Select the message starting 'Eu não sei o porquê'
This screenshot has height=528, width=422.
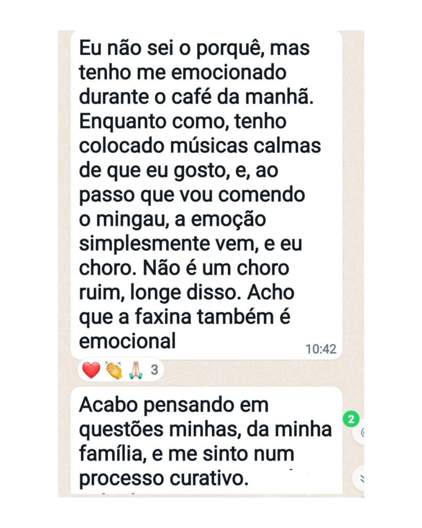(206, 195)
